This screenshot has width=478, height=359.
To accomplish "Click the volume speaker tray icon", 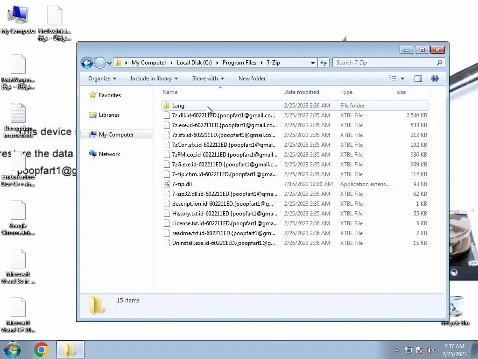I will 430,350.
